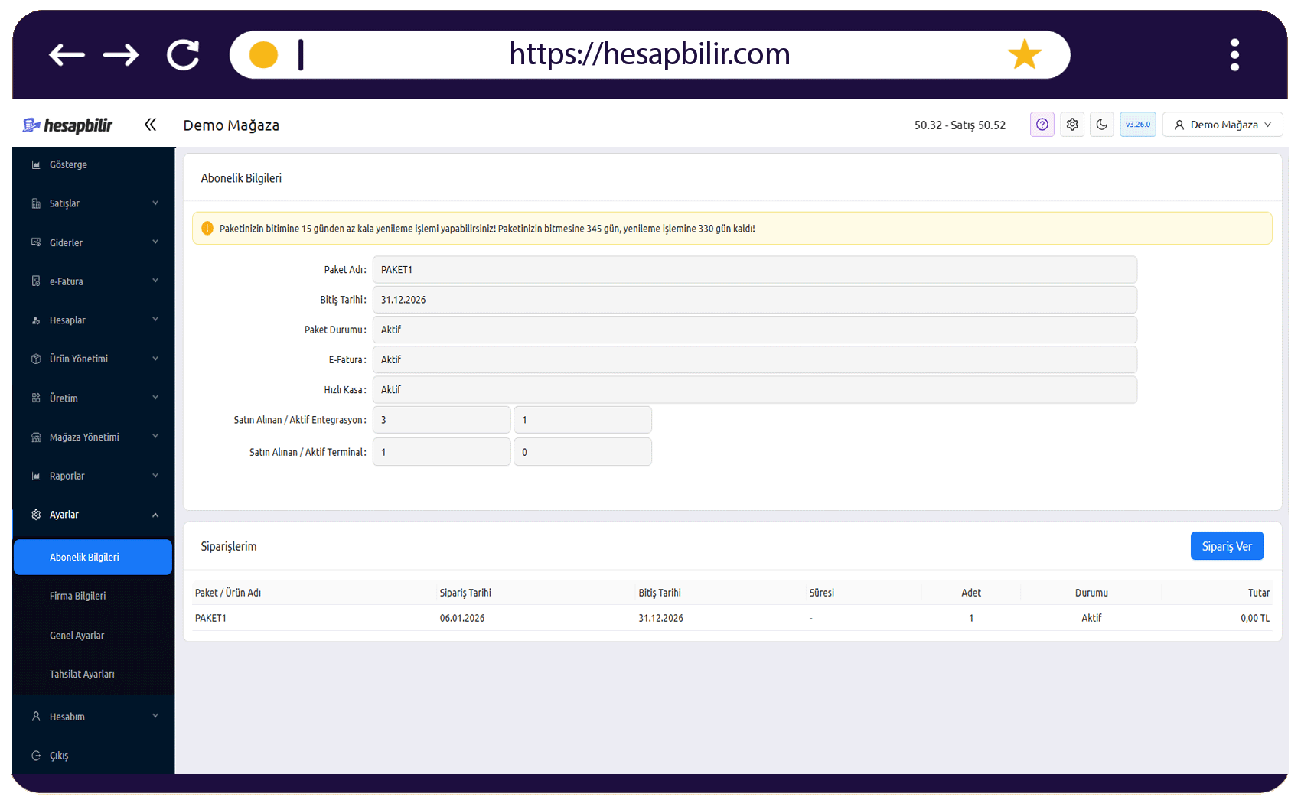Viewport: 1301px width, 803px height.
Task: Open the settings gear icon in the header
Action: pos(1072,125)
